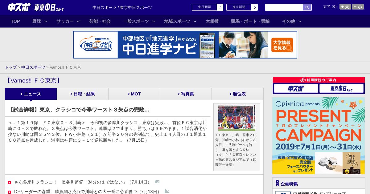
Task: Switch to the 順位表 tab
Action: pyautogui.click(x=237, y=94)
